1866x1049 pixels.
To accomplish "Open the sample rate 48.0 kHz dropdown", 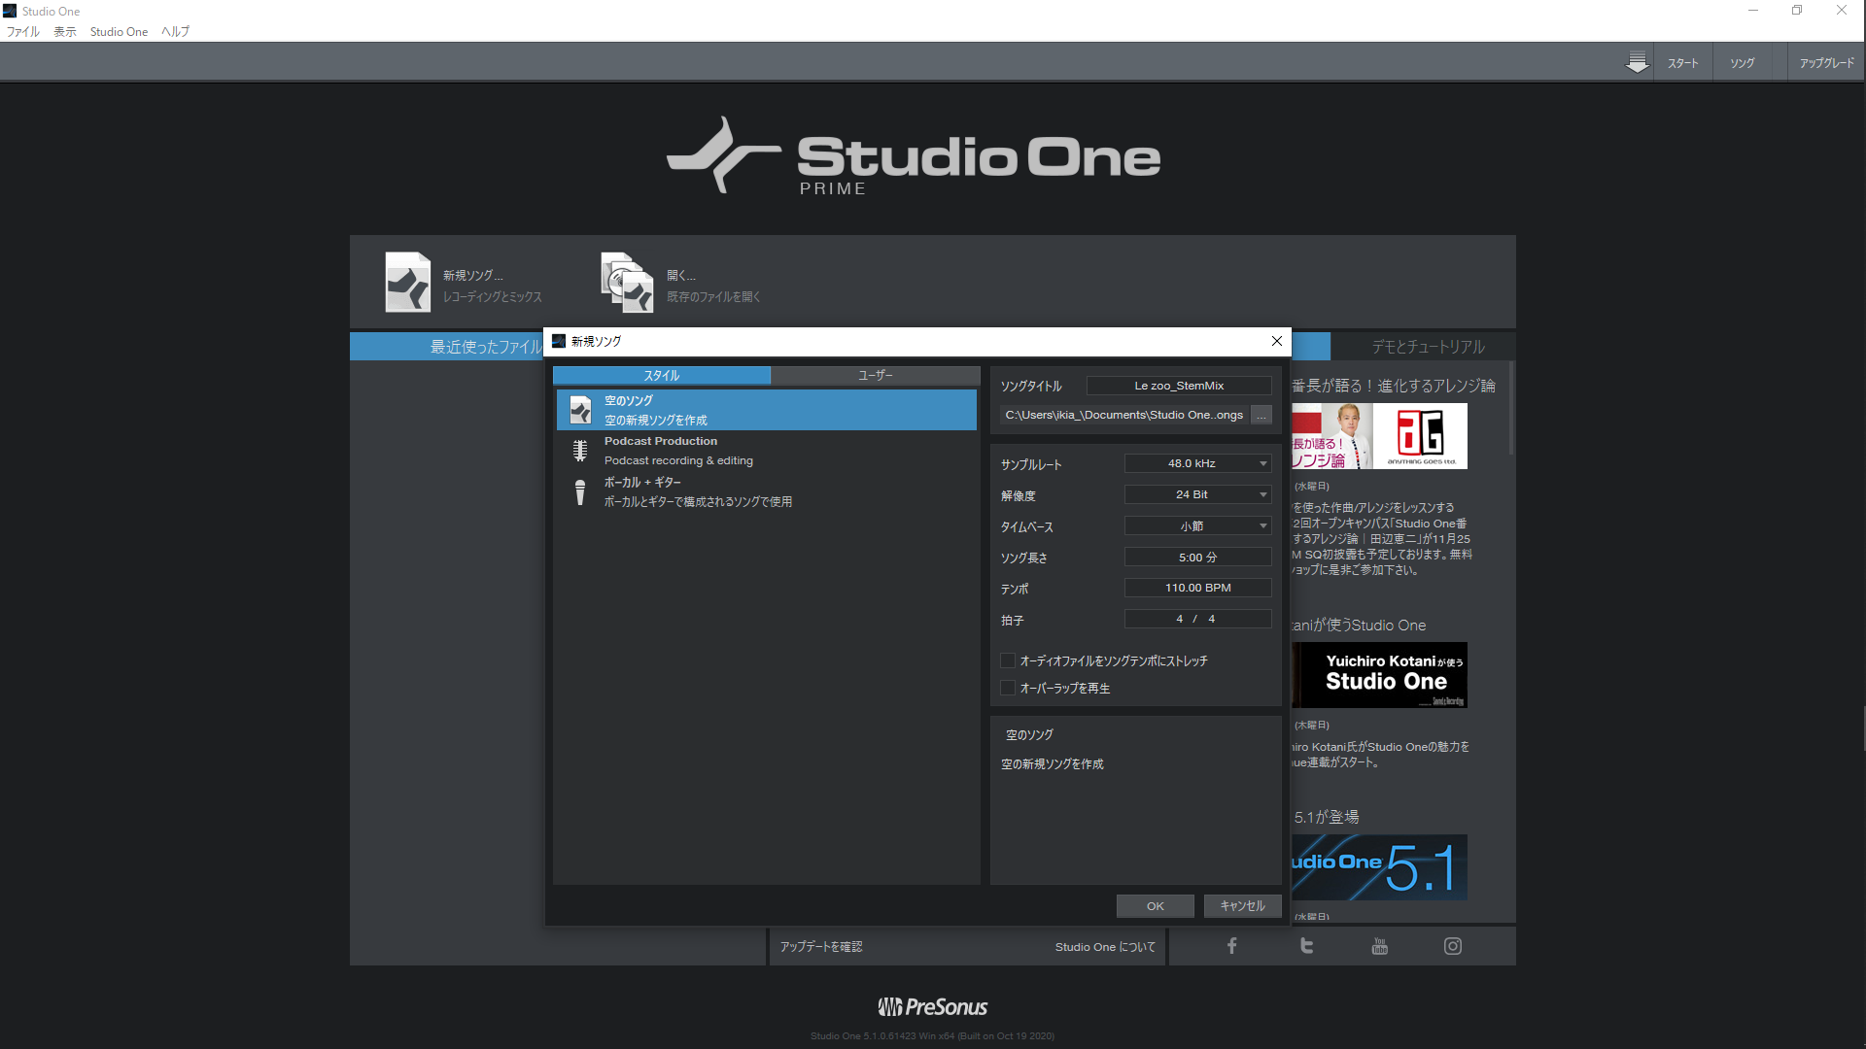I will 1197,463.
